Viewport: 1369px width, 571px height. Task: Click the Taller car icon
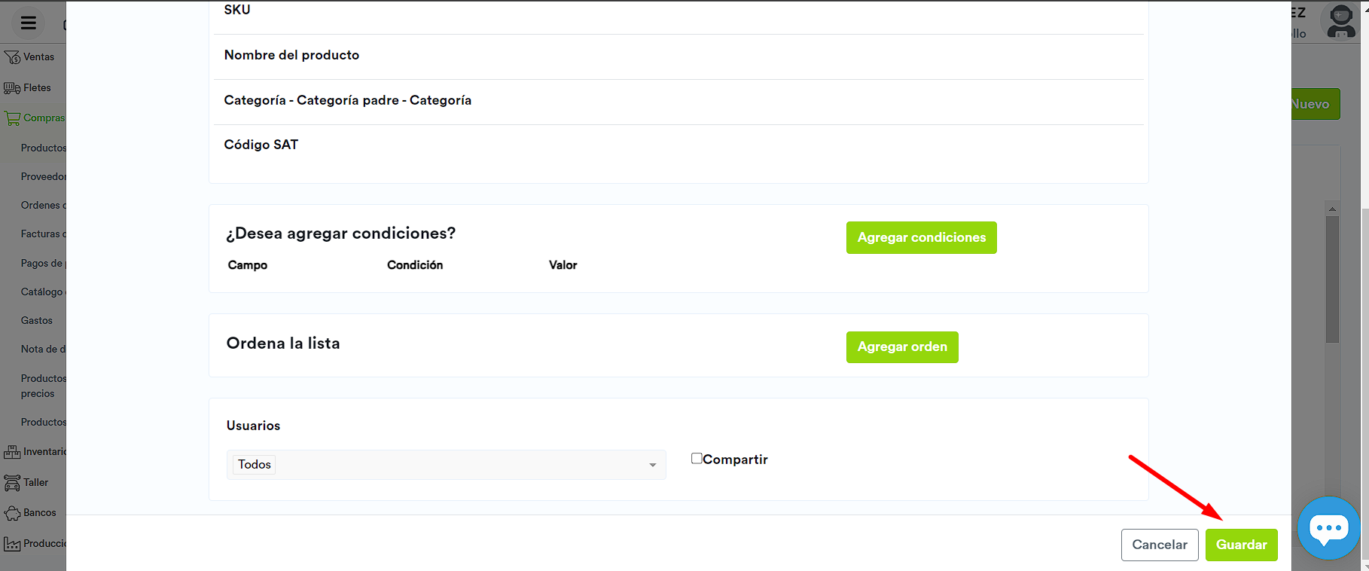pyautogui.click(x=12, y=483)
